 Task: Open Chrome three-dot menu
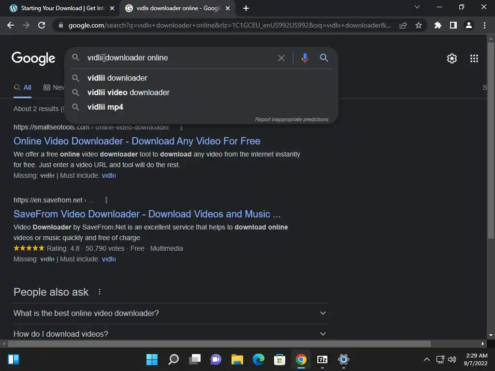484,25
